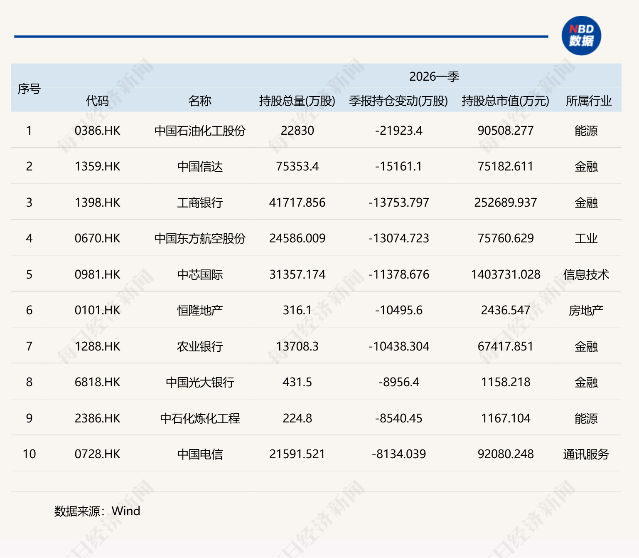Open the 恒隆地产 company name
The width and height of the screenshot is (639, 558).
(x=200, y=310)
